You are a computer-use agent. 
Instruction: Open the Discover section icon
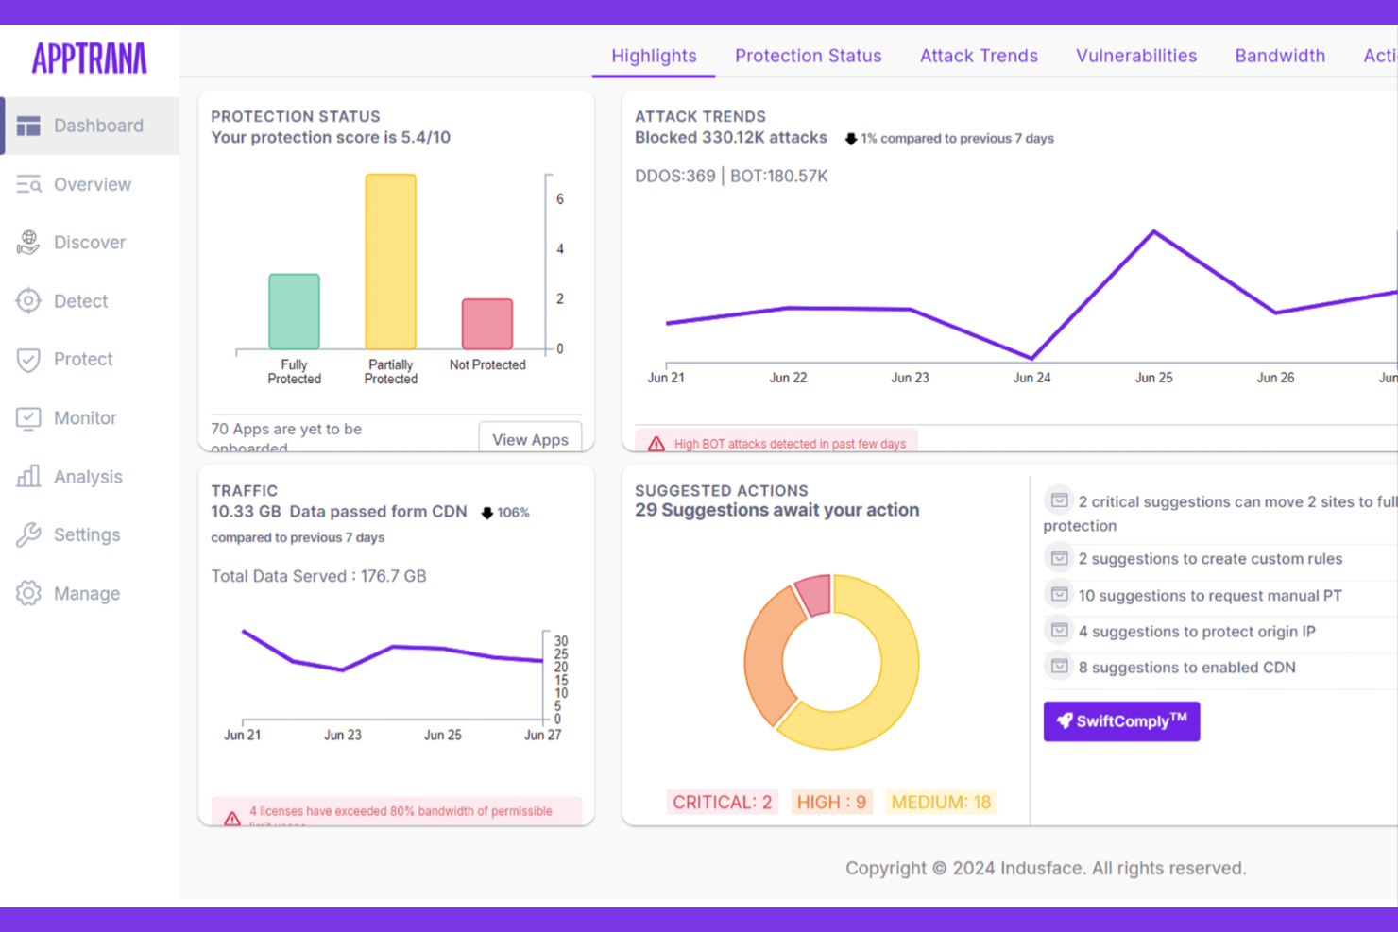pos(29,243)
